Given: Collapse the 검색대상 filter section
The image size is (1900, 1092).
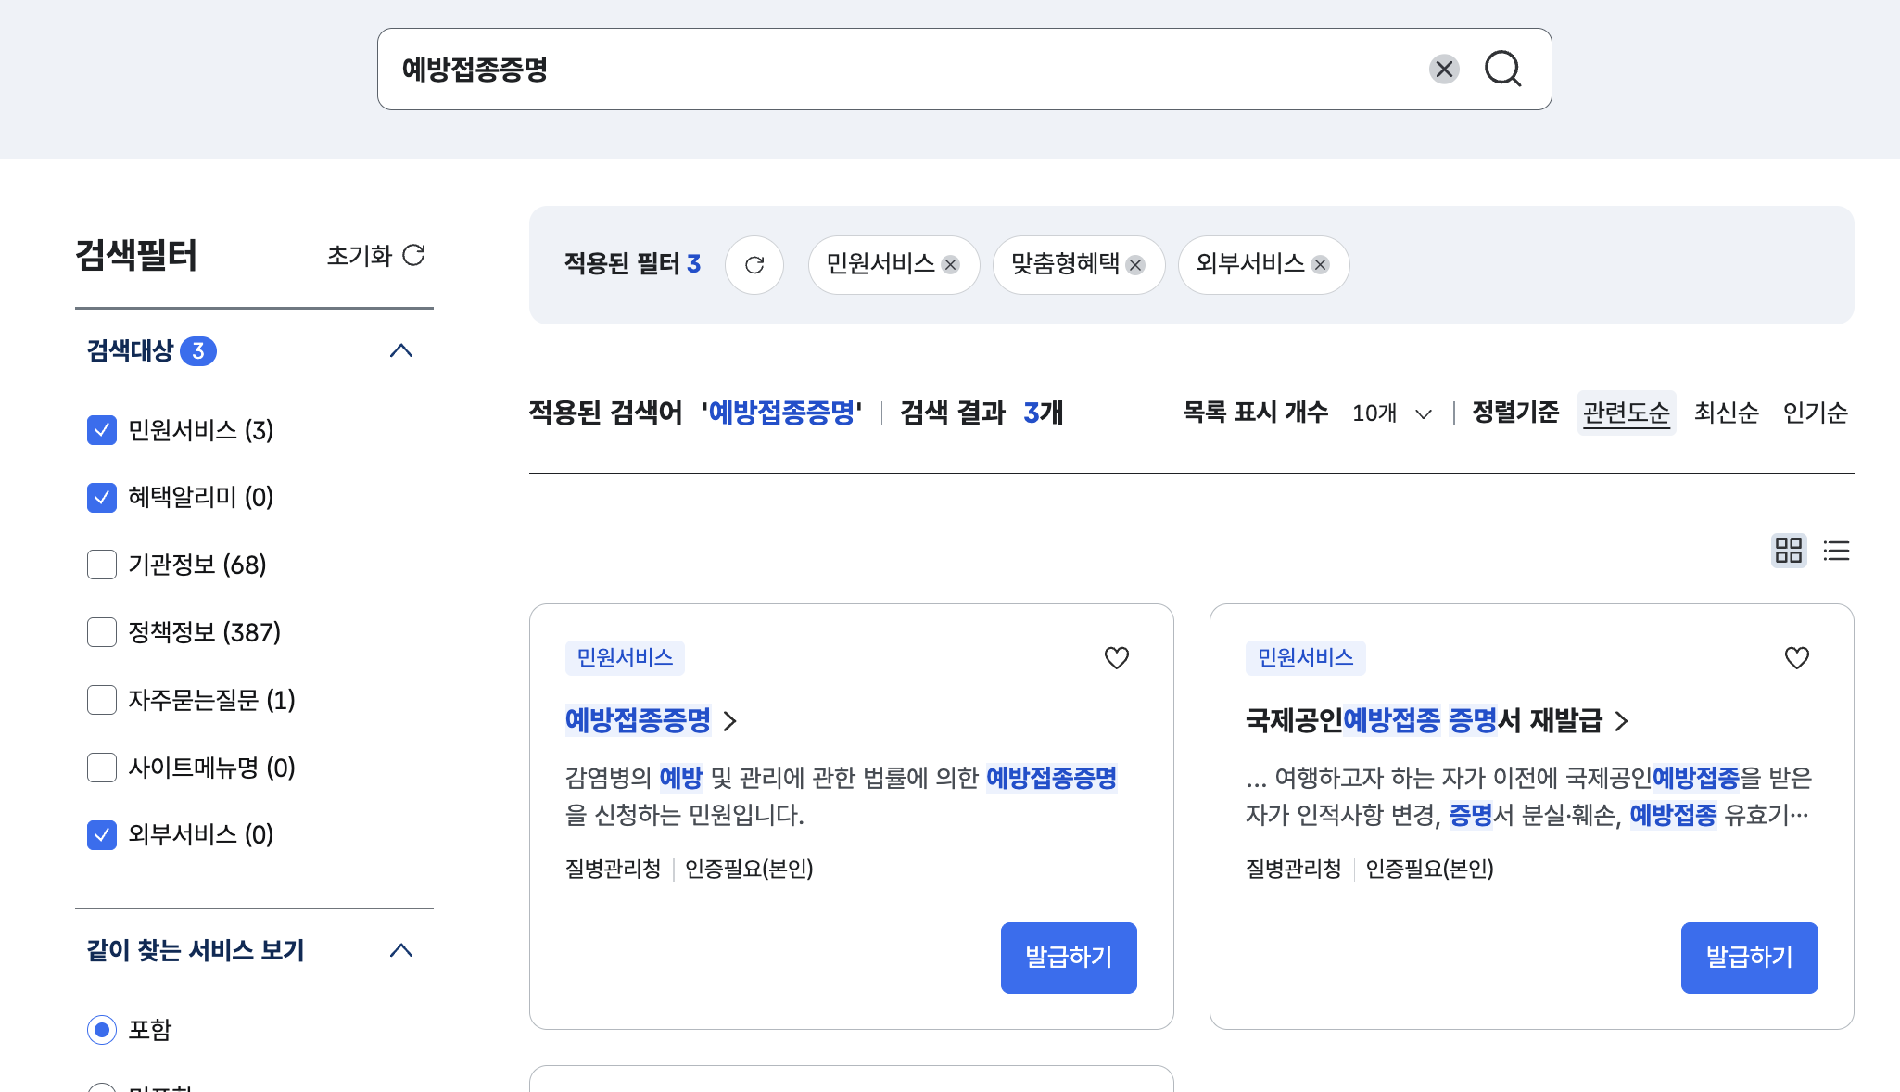Looking at the screenshot, I should click(x=400, y=350).
